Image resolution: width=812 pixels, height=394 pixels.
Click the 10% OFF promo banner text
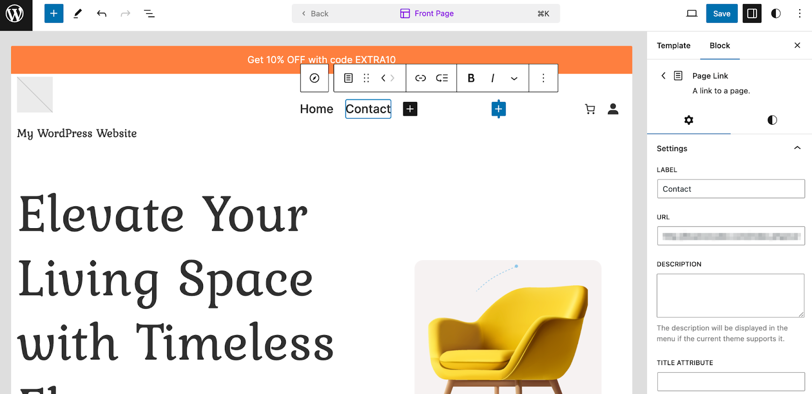click(322, 60)
